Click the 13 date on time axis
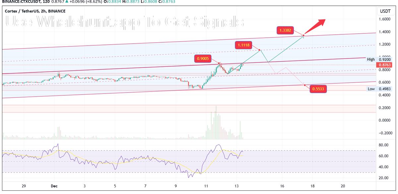This screenshot has height=194, width=398. click(x=236, y=186)
